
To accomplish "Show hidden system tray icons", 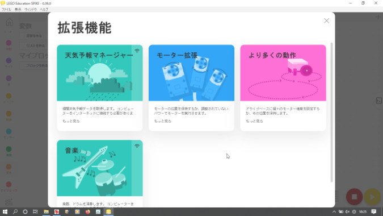I will (334, 211).
